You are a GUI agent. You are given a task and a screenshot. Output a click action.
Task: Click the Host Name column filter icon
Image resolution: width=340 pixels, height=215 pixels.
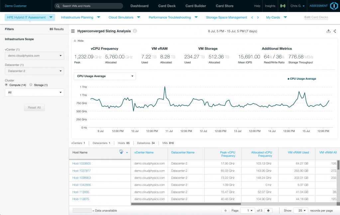click(122, 152)
